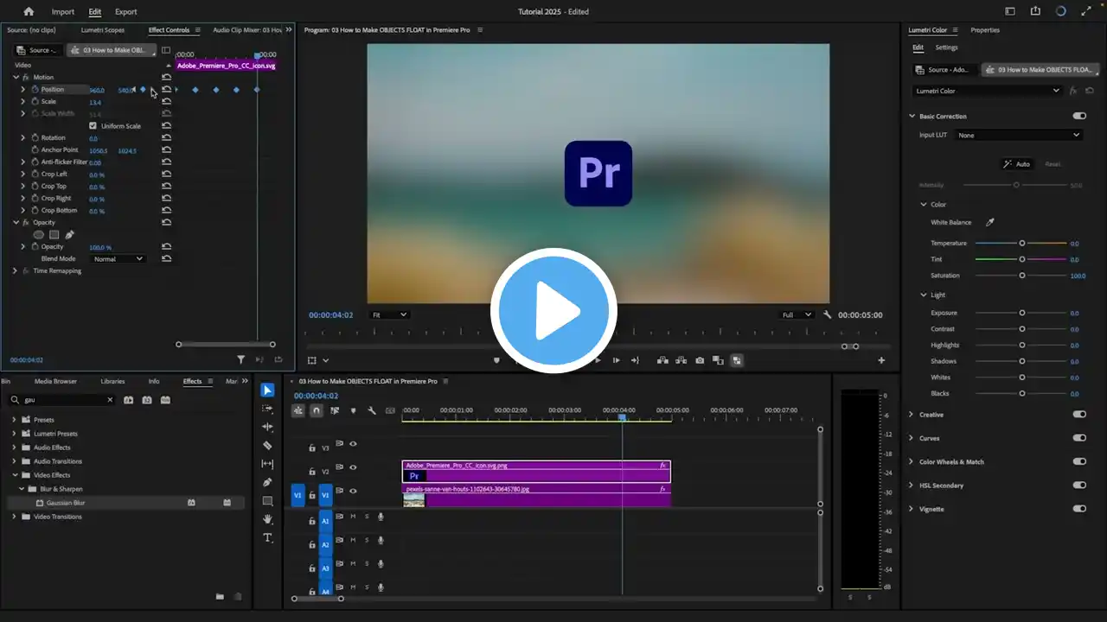Image resolution: width=1107 pixels, height=622 pixels.
Task: Click the Auto button in Lumetri Color
Action: (1016, 164)
